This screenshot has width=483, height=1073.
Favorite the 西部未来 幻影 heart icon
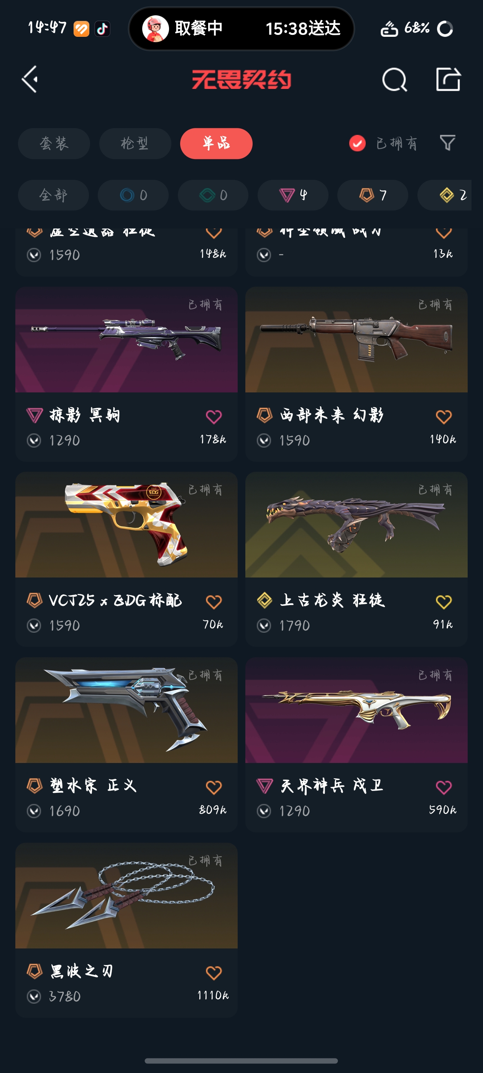pos(444,417)
